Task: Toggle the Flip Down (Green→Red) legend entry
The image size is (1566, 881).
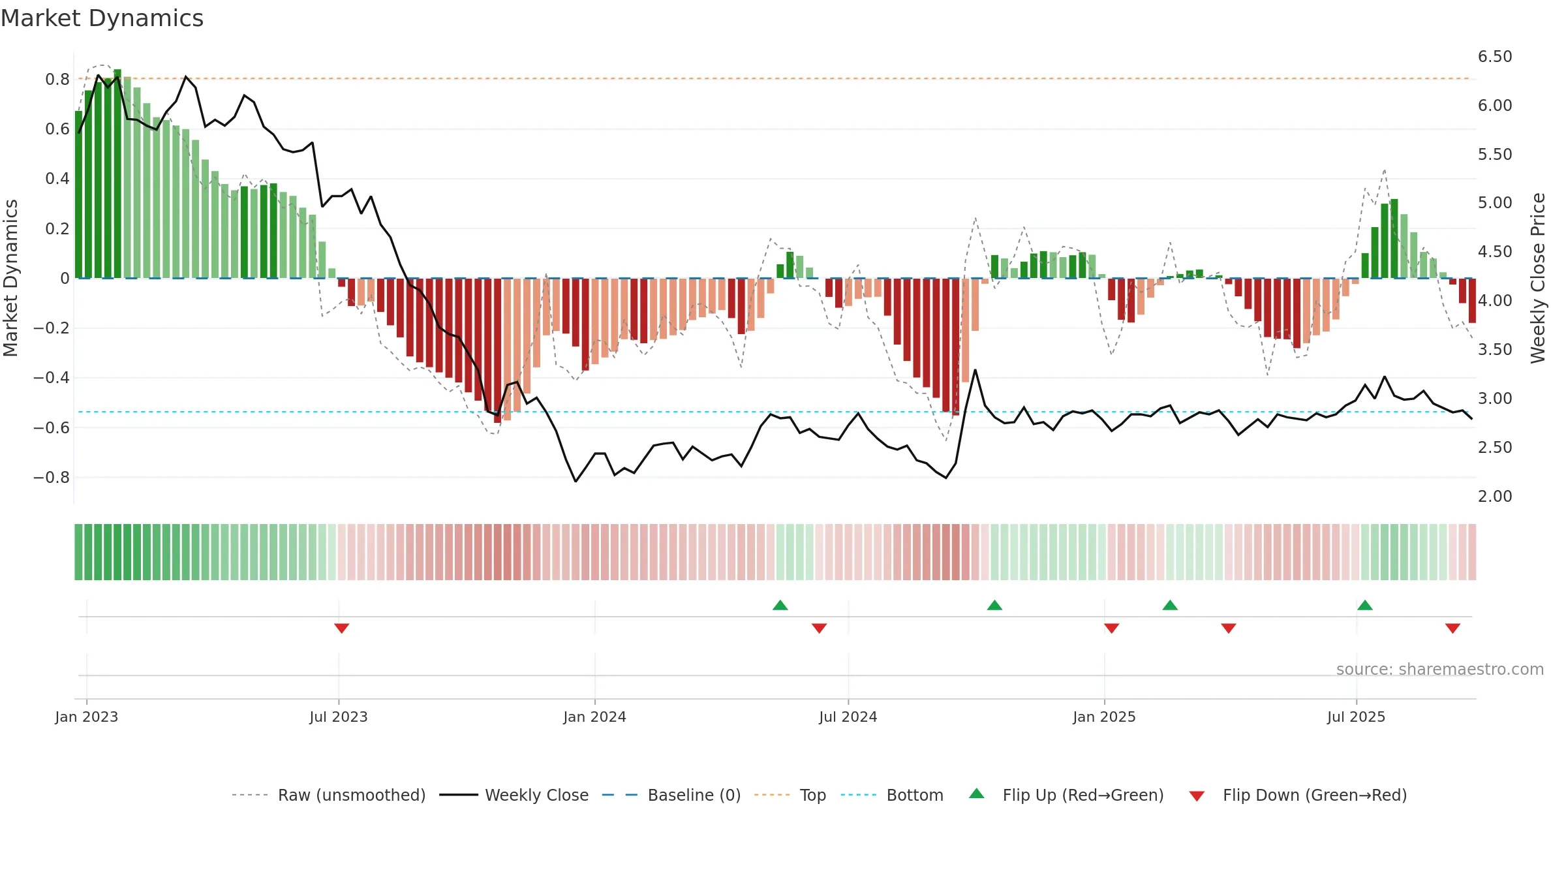Action: point(1297,795)
